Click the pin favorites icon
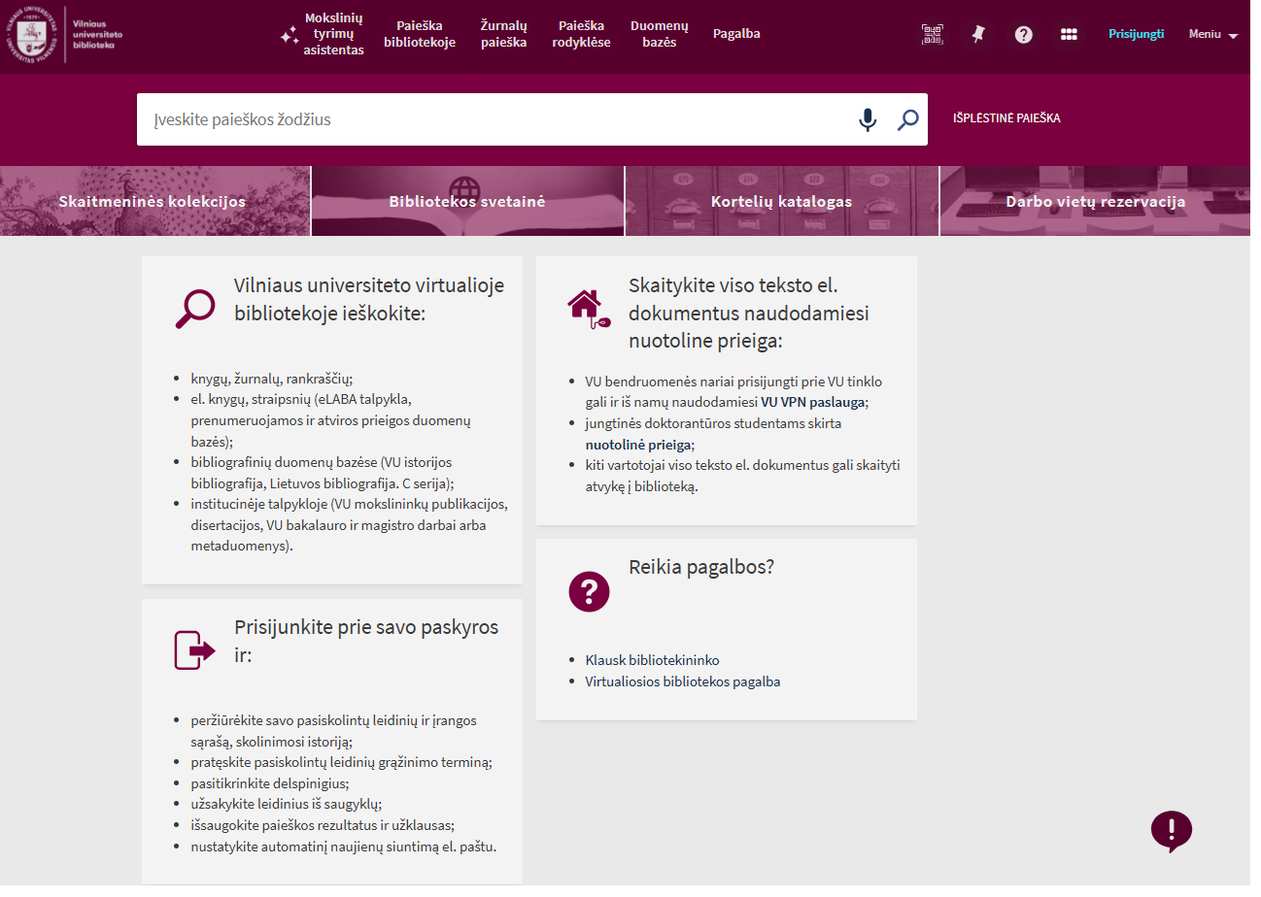 coord(977,34)
